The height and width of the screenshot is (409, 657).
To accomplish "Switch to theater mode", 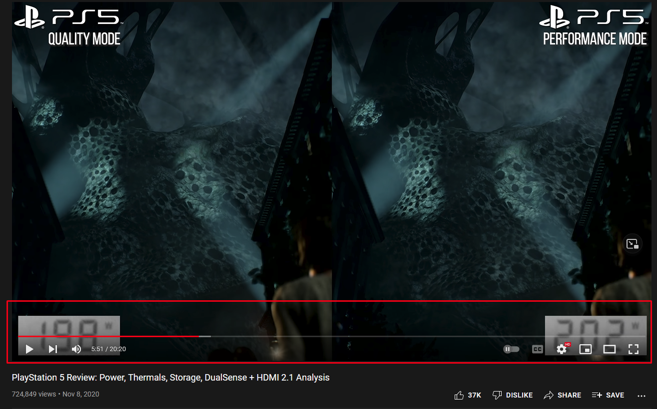I will click(x=610, y=349).
